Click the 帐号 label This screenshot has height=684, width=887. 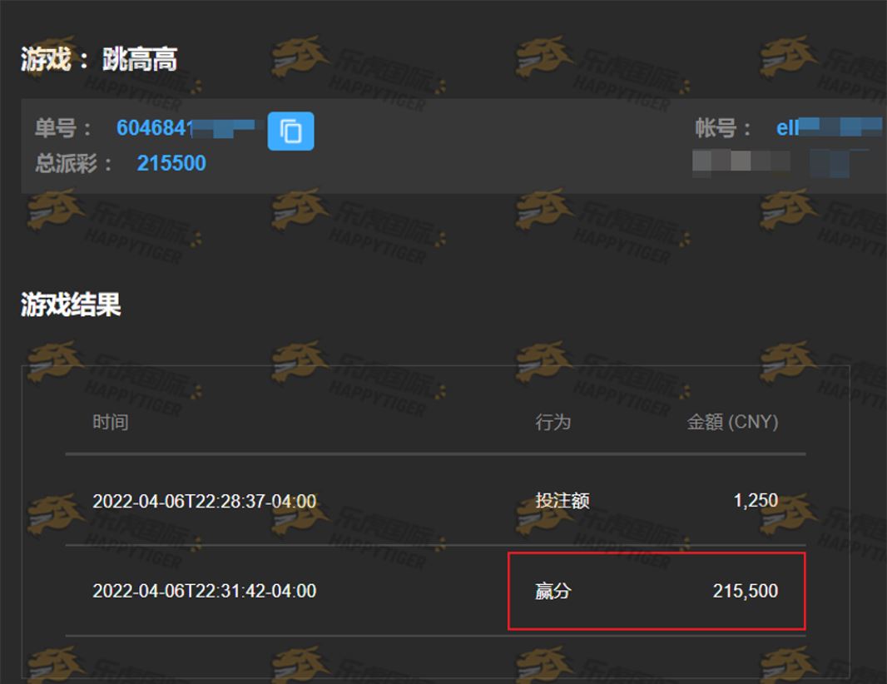(722, 128)
